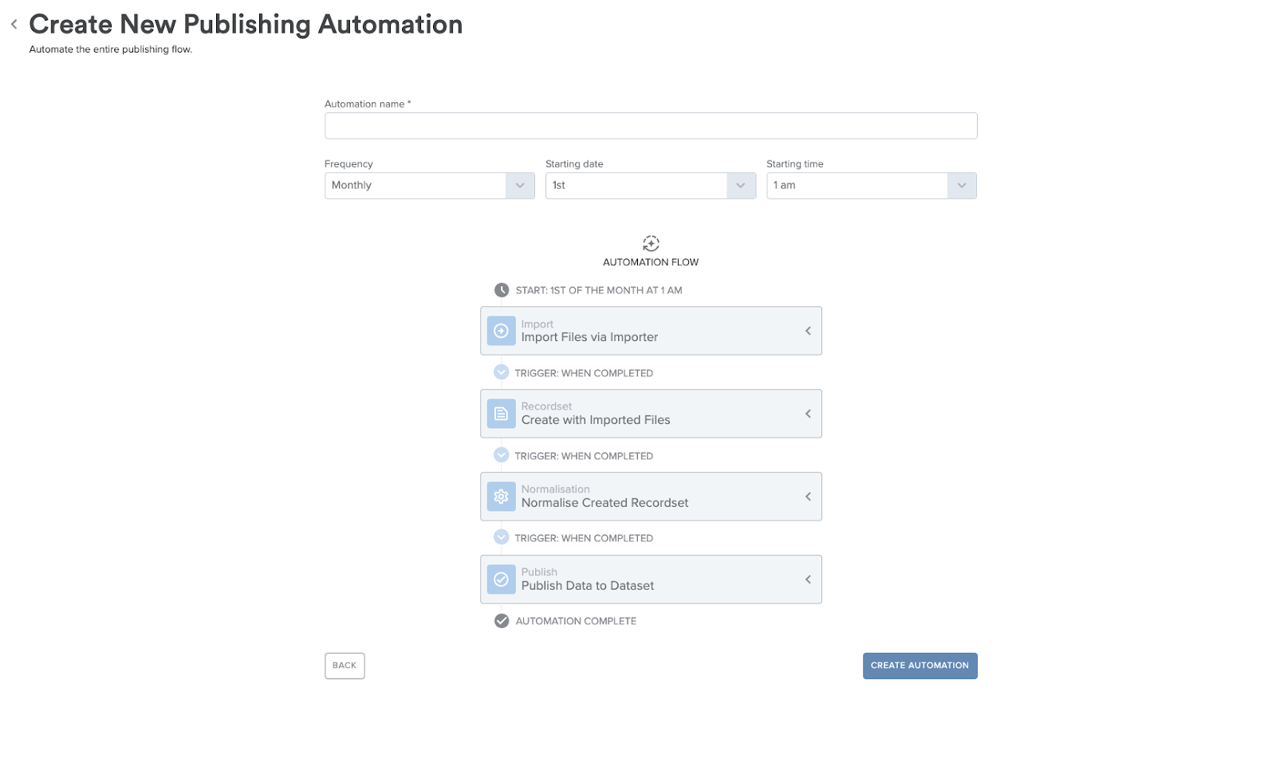Expand the Publish Data to Dataset step
The width and height of the screenshot is (1276, 774).
808,580
